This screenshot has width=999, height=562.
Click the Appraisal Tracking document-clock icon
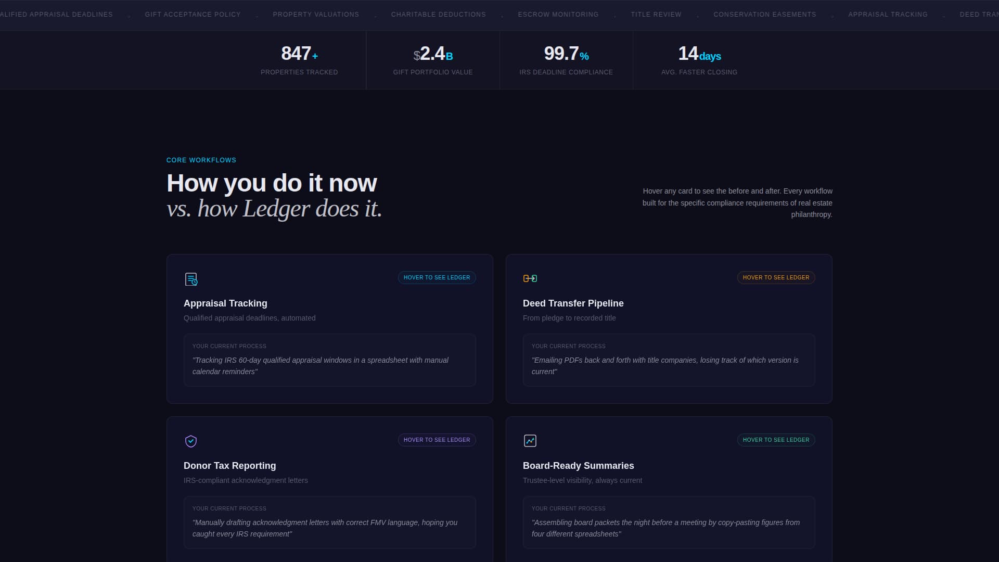click(191, 279)
